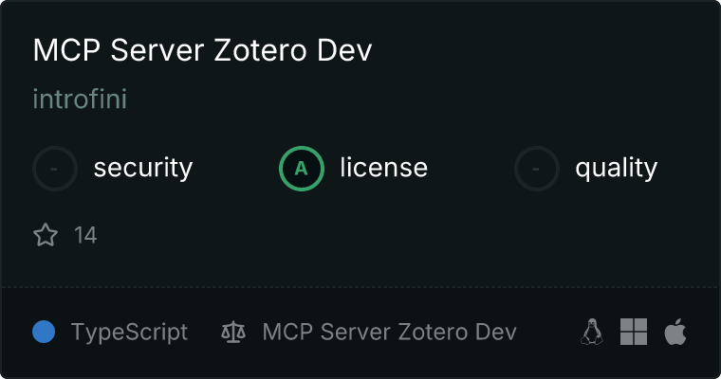Open the MCP Server Zotero Dev title

[202, 51]
